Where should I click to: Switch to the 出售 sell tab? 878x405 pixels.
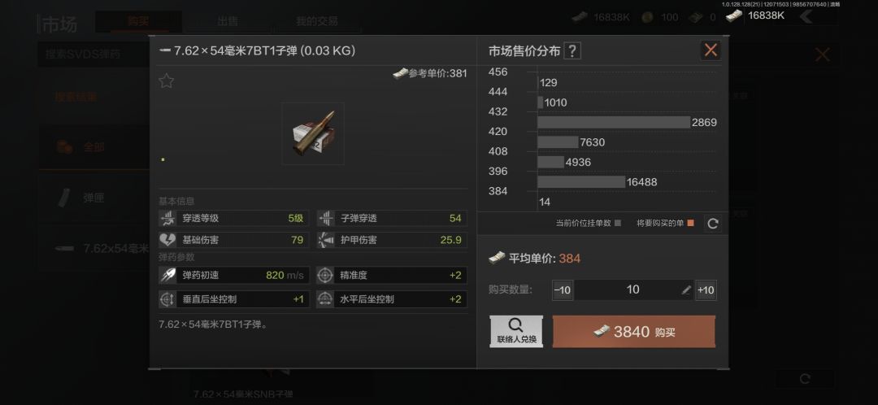(x=228, y=22)
